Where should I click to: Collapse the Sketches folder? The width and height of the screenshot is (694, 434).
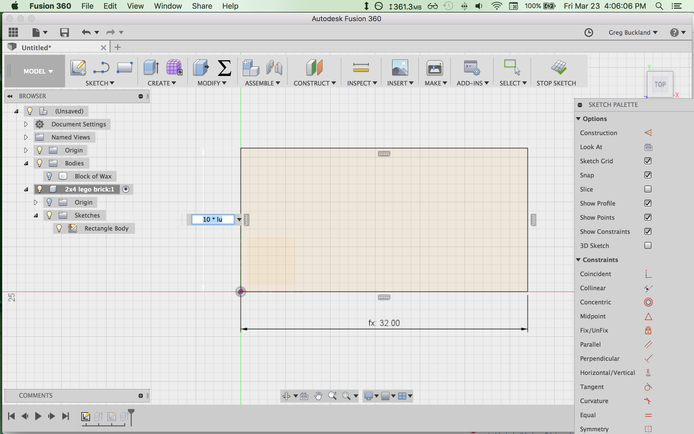coord(36,215)
